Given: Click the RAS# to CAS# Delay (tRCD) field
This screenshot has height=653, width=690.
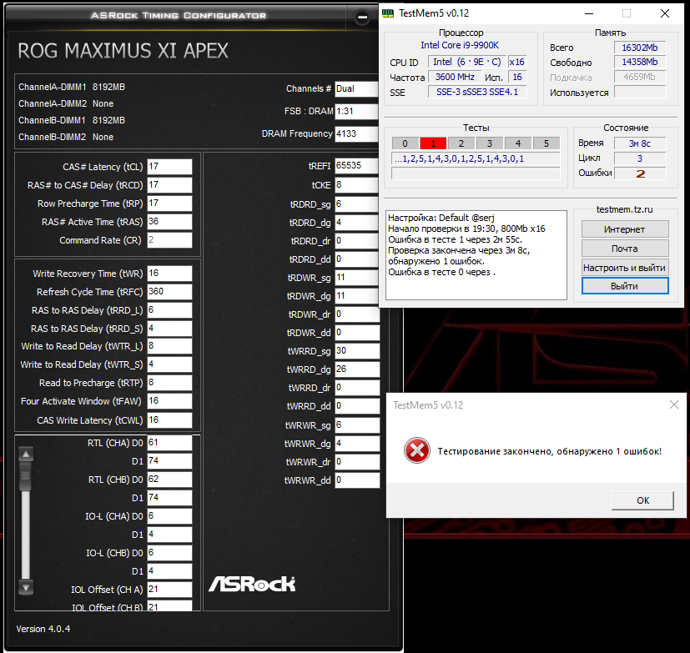Looking at the screenshot, I should (169, 185).
